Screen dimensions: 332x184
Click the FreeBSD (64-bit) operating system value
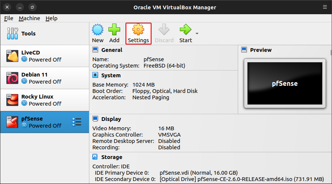164,66
